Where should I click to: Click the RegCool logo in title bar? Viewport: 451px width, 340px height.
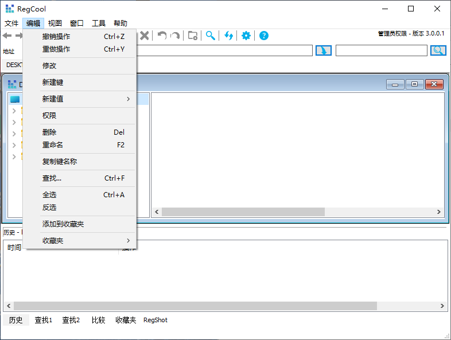10,9
